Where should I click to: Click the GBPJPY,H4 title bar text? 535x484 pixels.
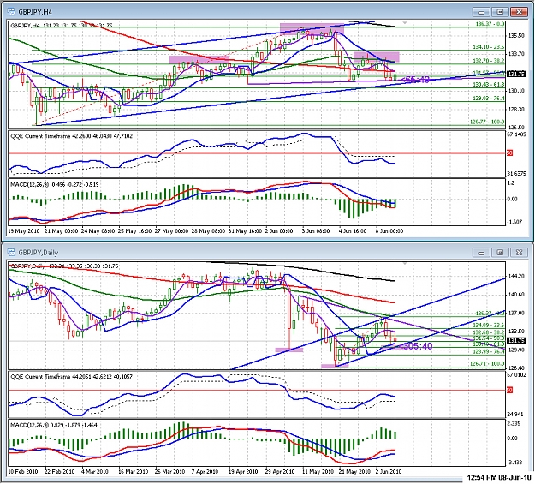35,12
